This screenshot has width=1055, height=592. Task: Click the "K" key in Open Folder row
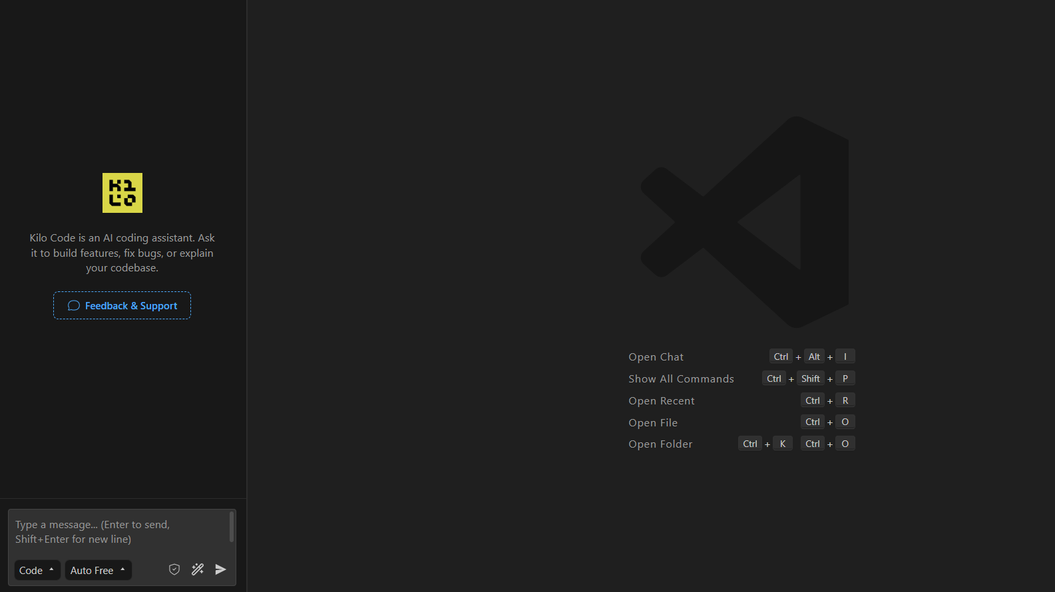coord(783,444)
